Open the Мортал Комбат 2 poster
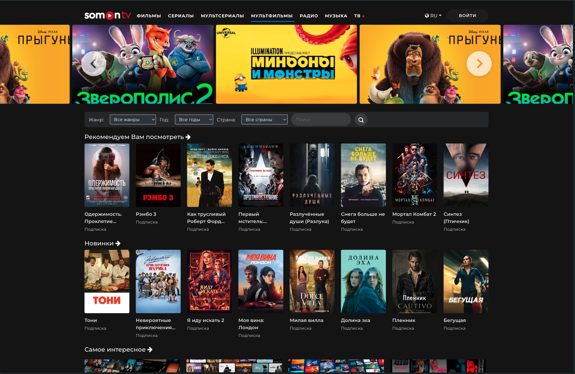 tap(415, 175)
